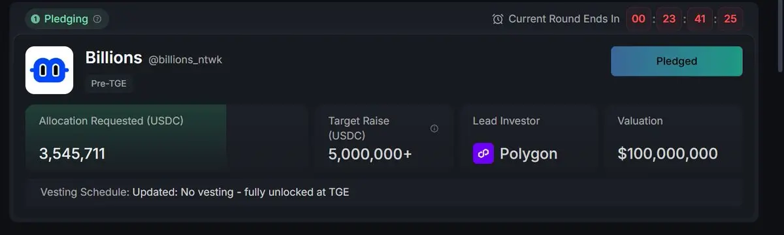Select the Pre-TGE tag
The height and width of the screenshot is (235, 784).
[109, 84]
